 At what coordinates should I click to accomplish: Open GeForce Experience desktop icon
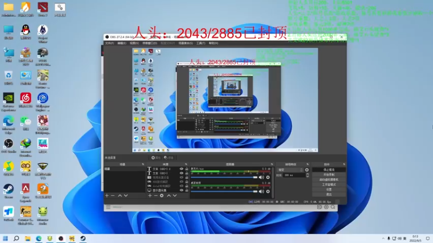pos(9,102)
